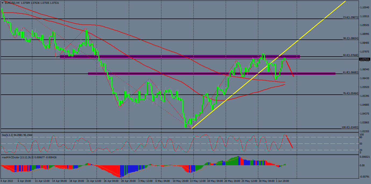
Task: Click the 1.10540 price axis label
Action: 365,8
